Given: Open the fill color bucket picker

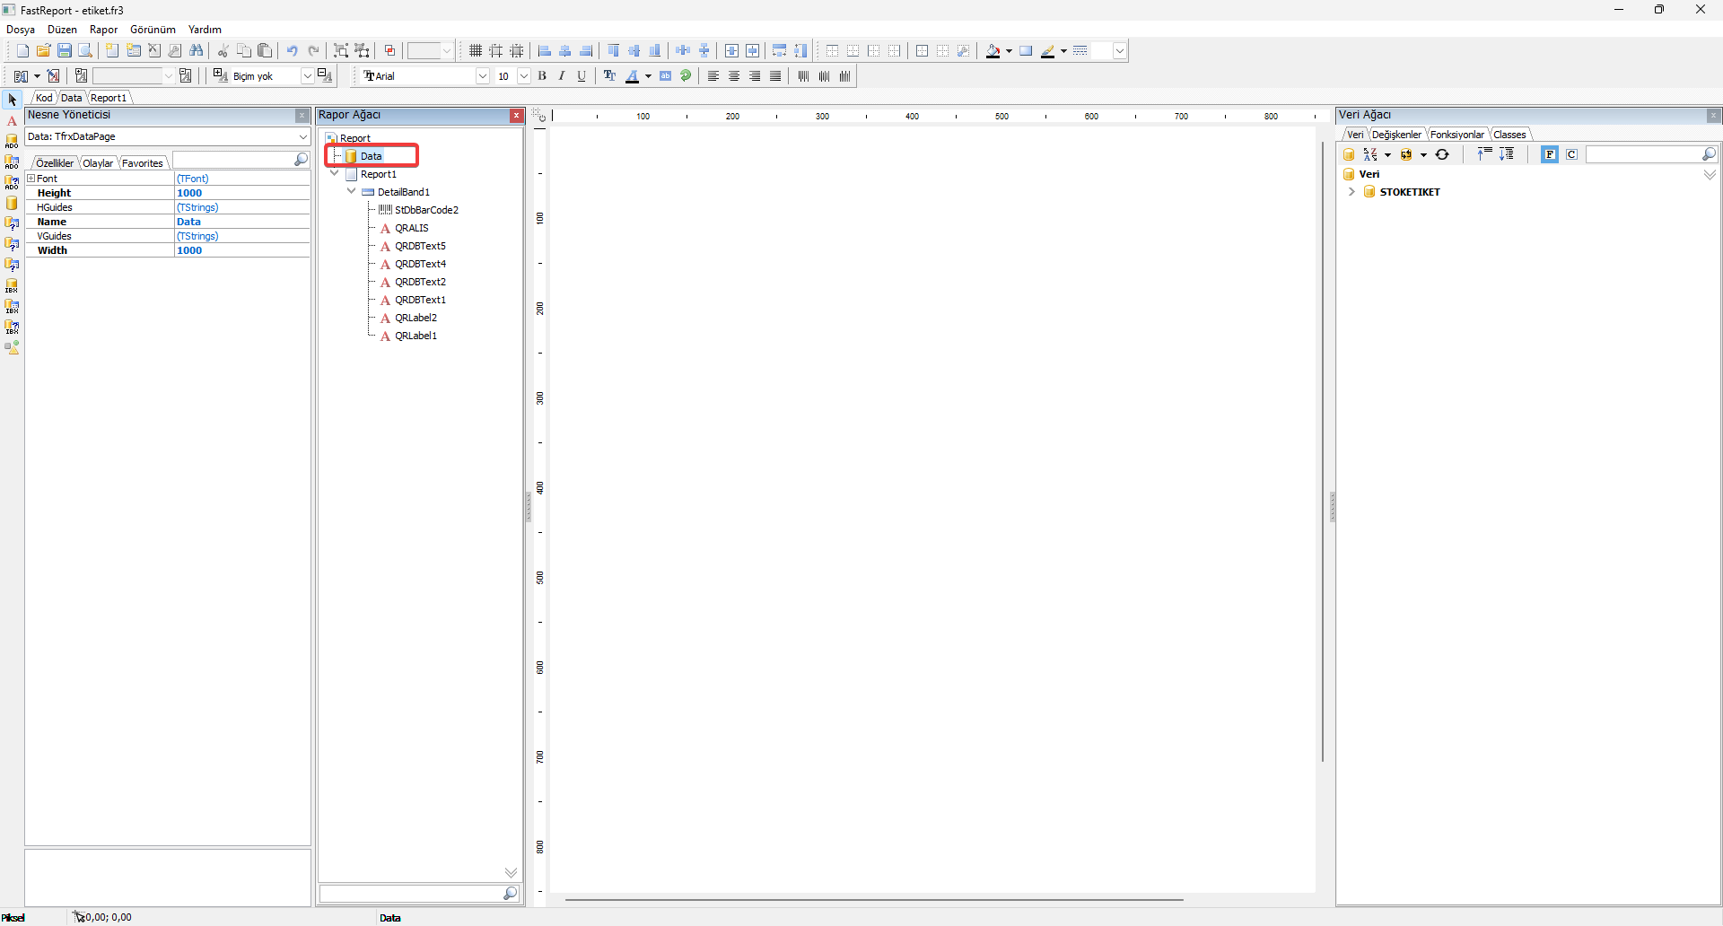Looking at the screenshot, I should (x=993, y=51).
